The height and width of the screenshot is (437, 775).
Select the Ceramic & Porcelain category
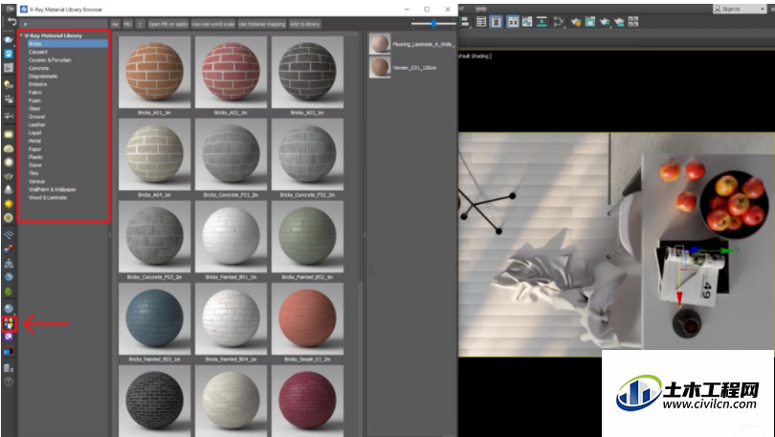click(x=50, y=59)
